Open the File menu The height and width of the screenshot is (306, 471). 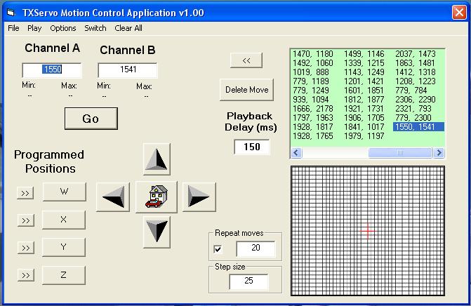click(13, 28)
